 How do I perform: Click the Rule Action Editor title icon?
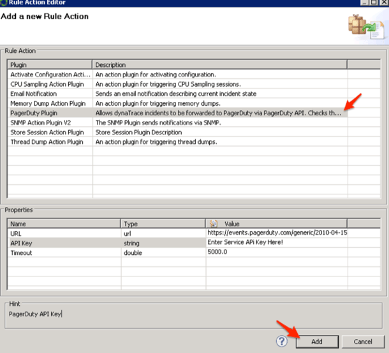[x=3, y=3]
